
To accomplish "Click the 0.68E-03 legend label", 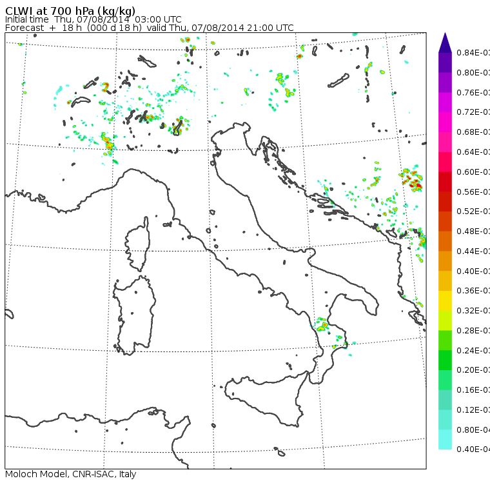I will click(x=473, y=132).
